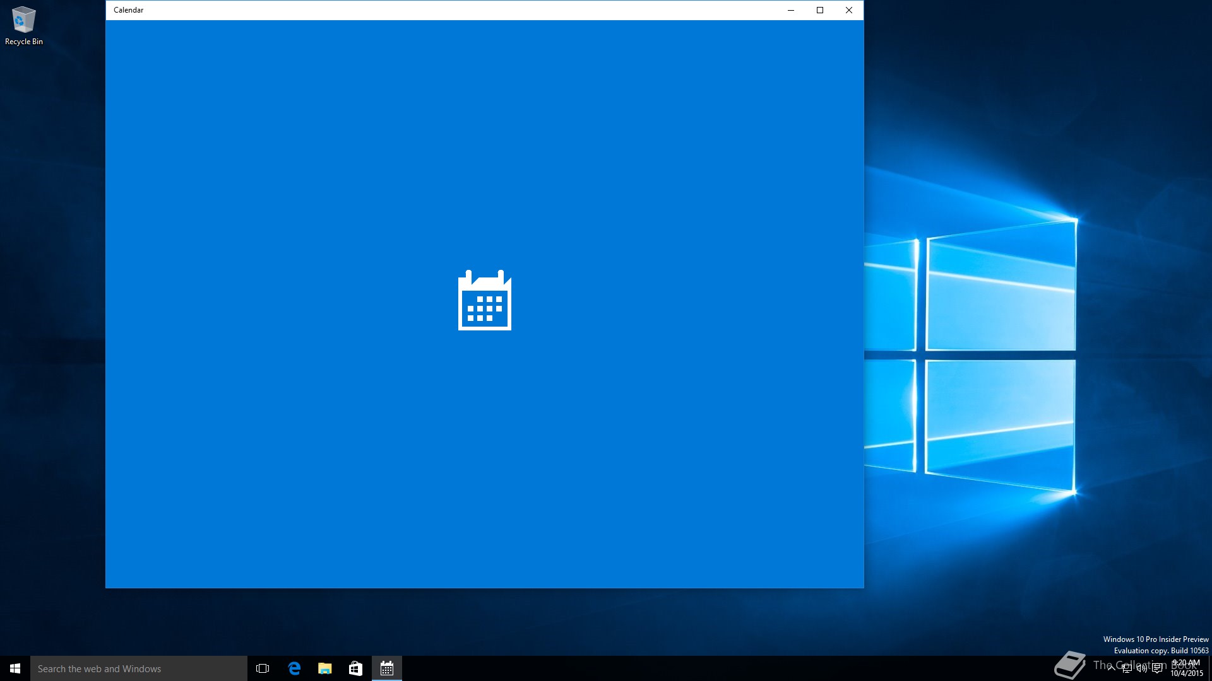Open the network status tray icon

pyautogui.click(x=1127, y=668)
